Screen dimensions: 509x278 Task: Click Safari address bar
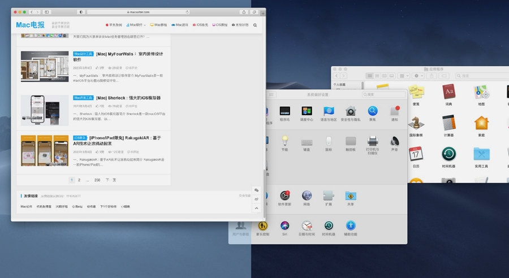[139, 12]
